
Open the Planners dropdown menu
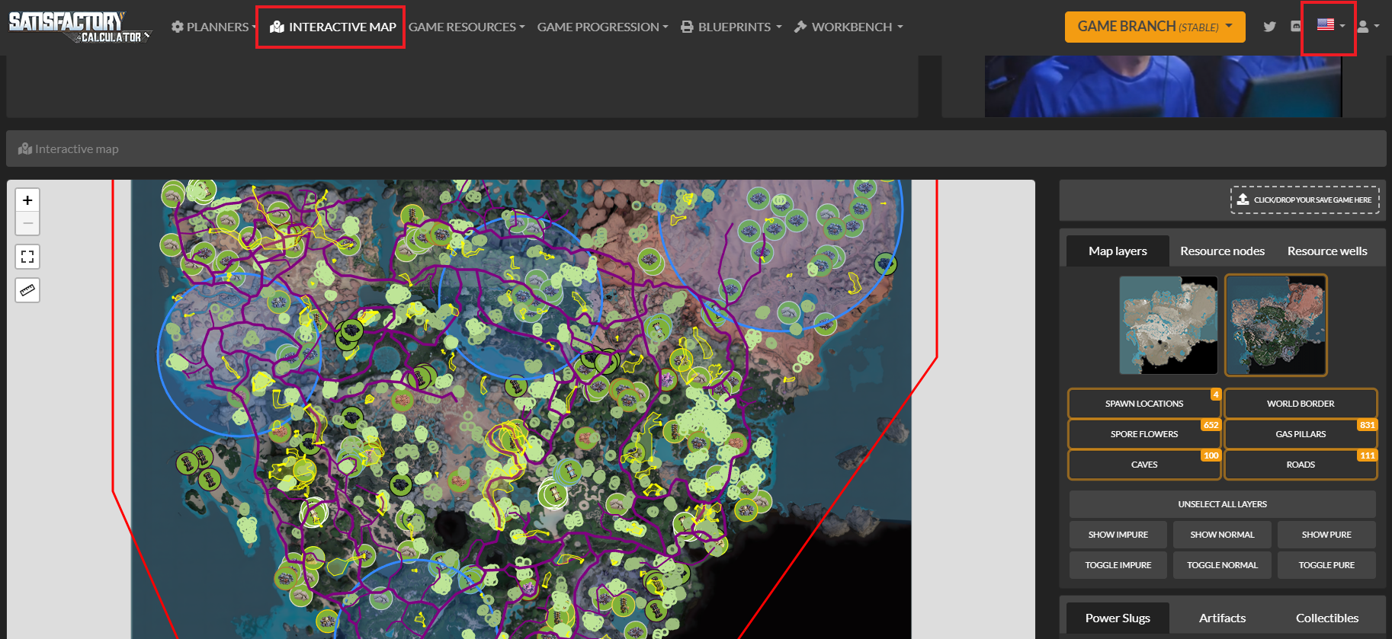tap(213, 27)
